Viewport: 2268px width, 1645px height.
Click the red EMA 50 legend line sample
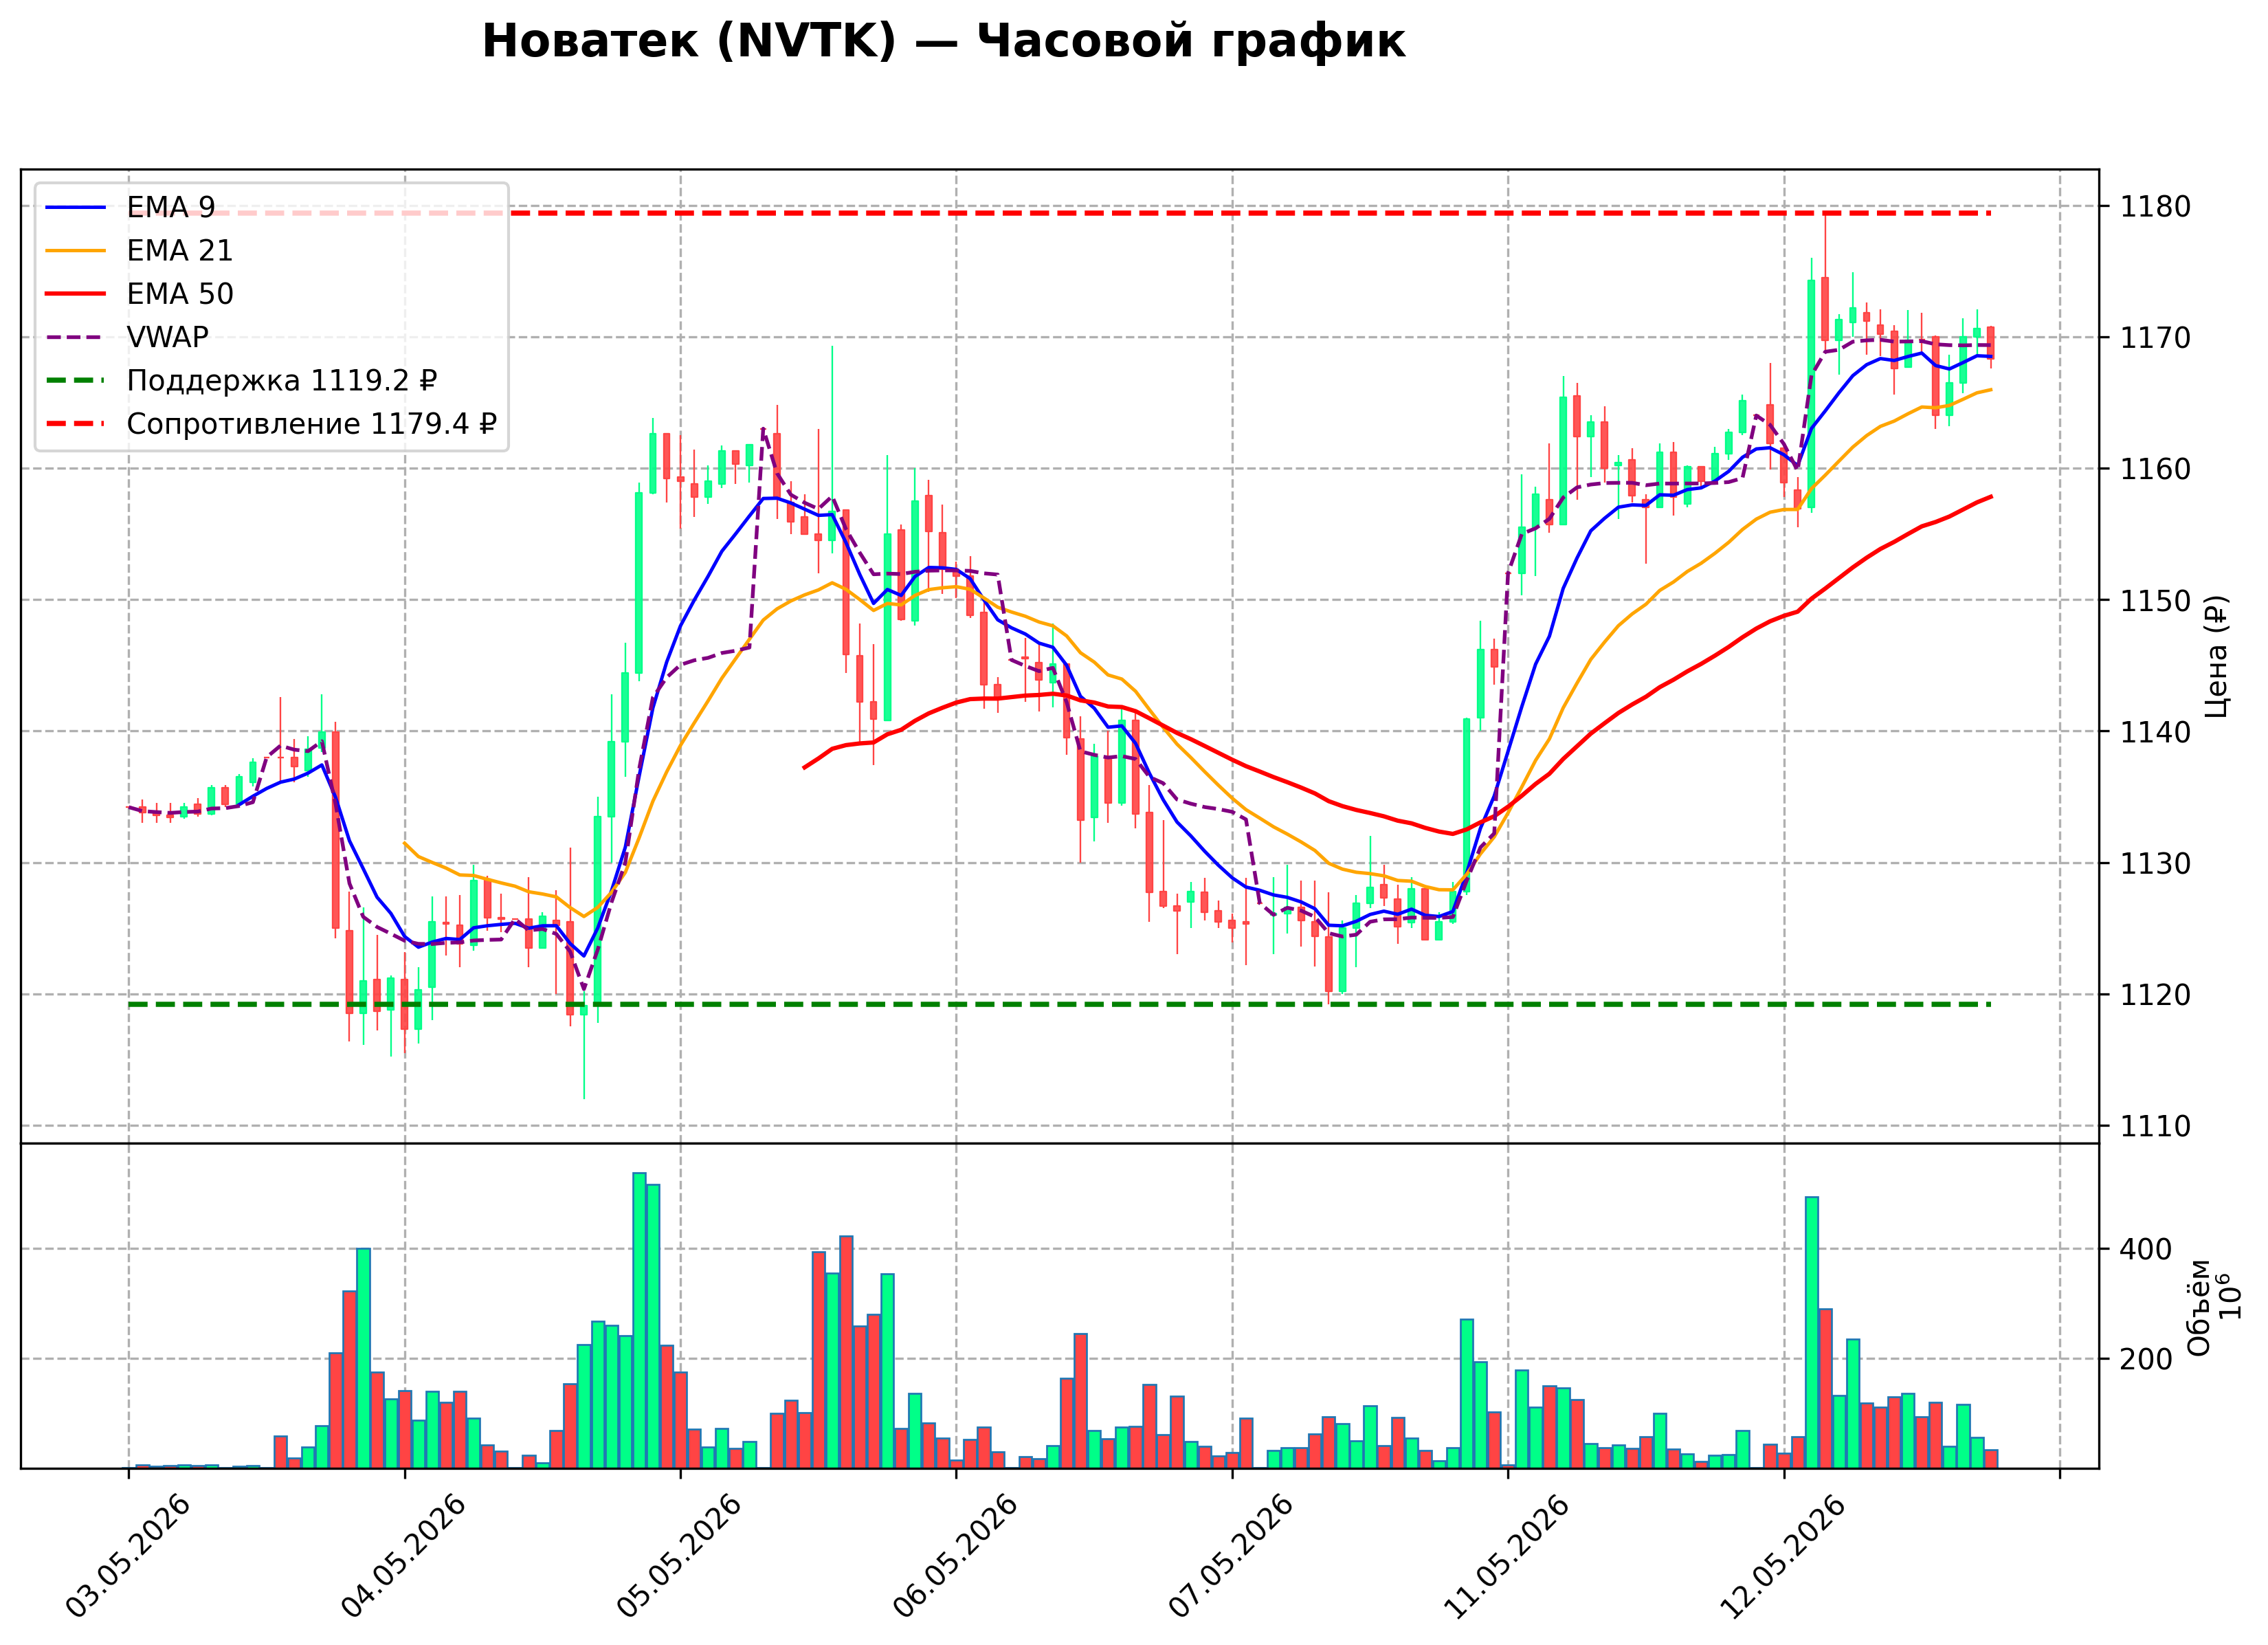click(x=75, y=294)
